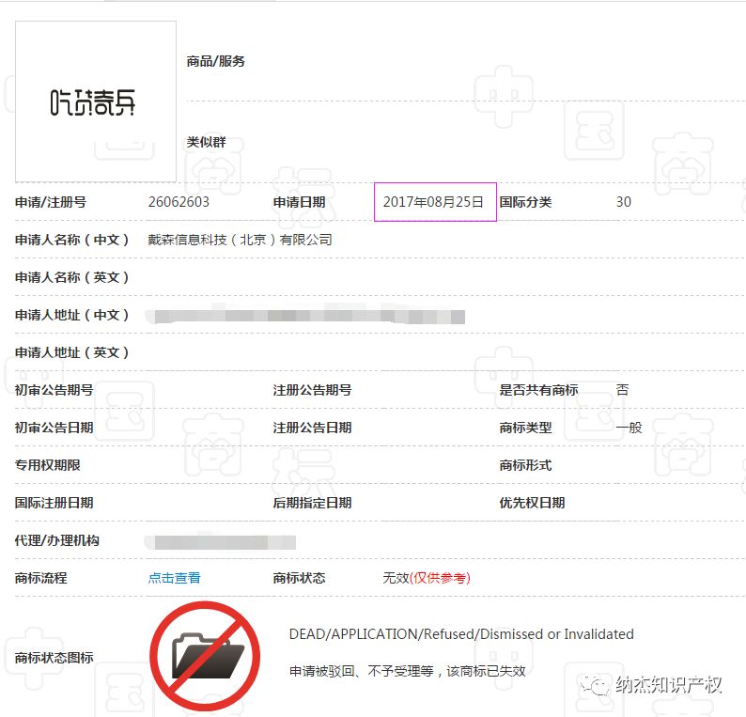Click the 申请日期 label
The height and width of the screenshot is (717, 746).
pyautogui.click(x=300, y=202)
